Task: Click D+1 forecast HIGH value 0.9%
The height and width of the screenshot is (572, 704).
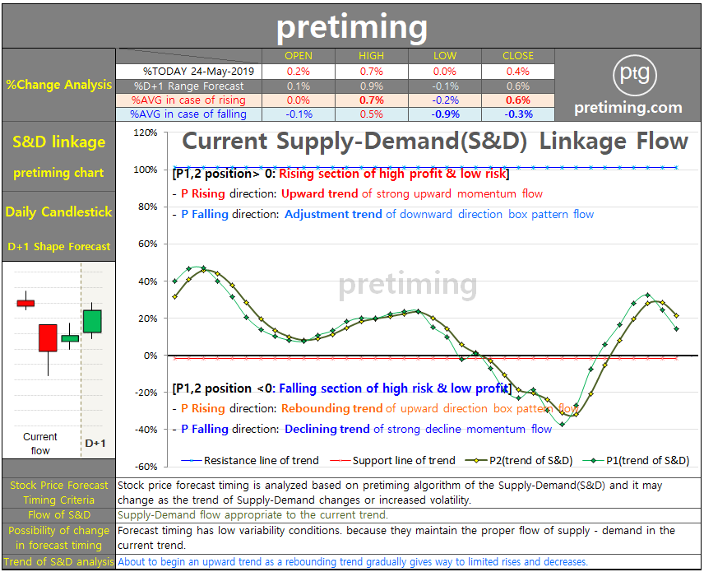Action: (371, 86)
